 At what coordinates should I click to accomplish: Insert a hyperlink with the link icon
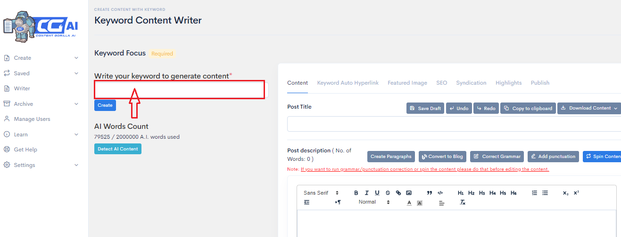pyautogui.click(x=398, y=193)
